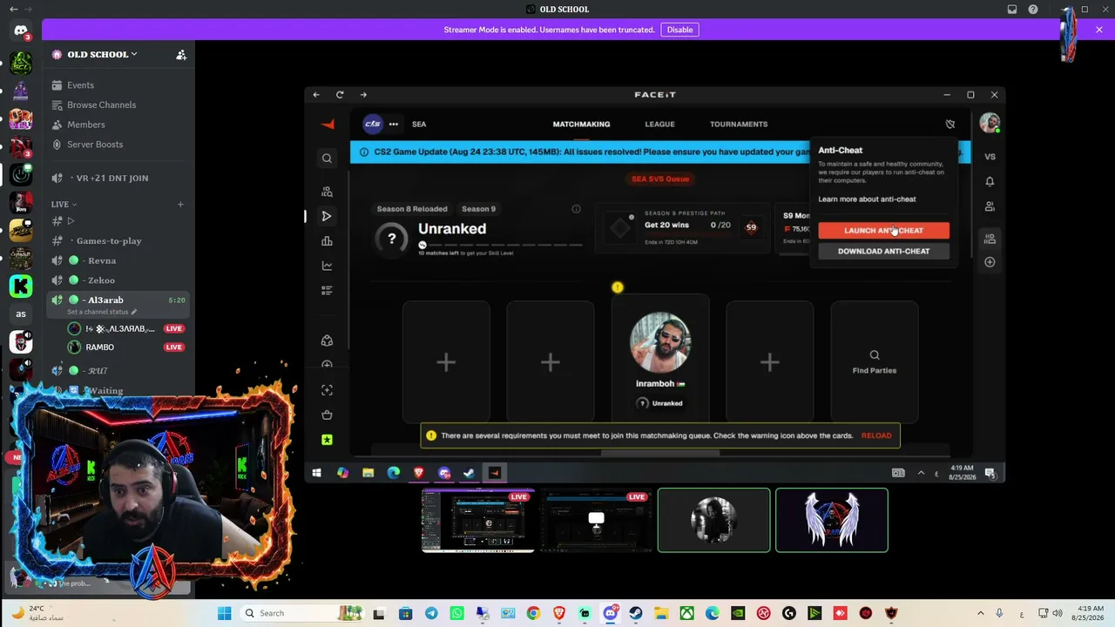Open Discord help question mark icon
This screenshot has width=1115, height=627.
click(x=1032, y=10)
